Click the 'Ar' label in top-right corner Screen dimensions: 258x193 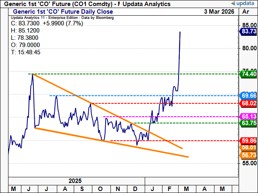246,12
